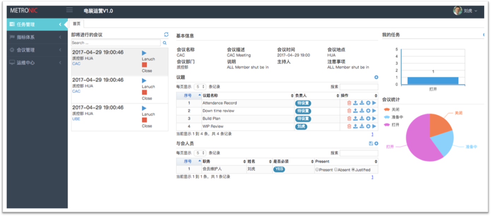Launch the first CAC meeting
491x216 pixels.
pyautogui.click(x=144, y=53)
